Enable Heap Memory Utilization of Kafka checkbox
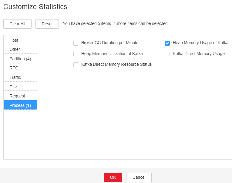 click(x=76, y=54)
